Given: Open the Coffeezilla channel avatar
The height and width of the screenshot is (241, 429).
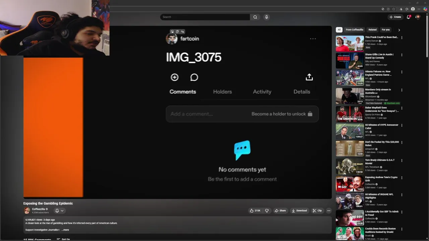Looking at the screenshot, I should 27,211.
